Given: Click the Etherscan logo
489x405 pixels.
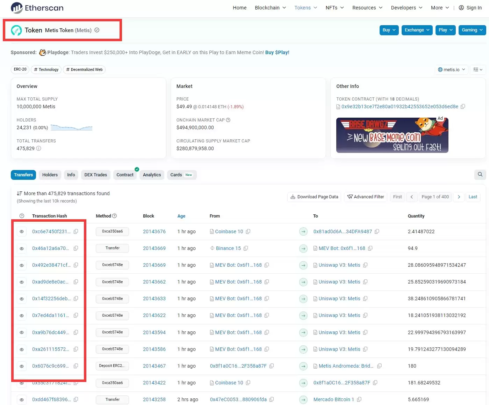Looking at the screenshot, I should point(37,8).
